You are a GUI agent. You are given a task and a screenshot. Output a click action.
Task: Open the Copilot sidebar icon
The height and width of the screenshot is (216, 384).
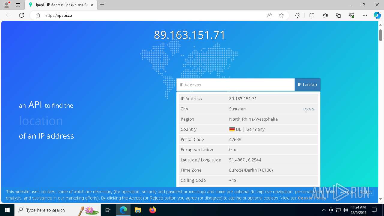377,15
